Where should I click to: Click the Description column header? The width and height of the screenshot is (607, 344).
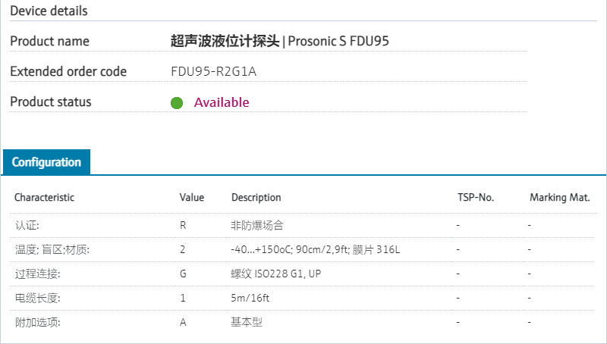pos(256,198)
